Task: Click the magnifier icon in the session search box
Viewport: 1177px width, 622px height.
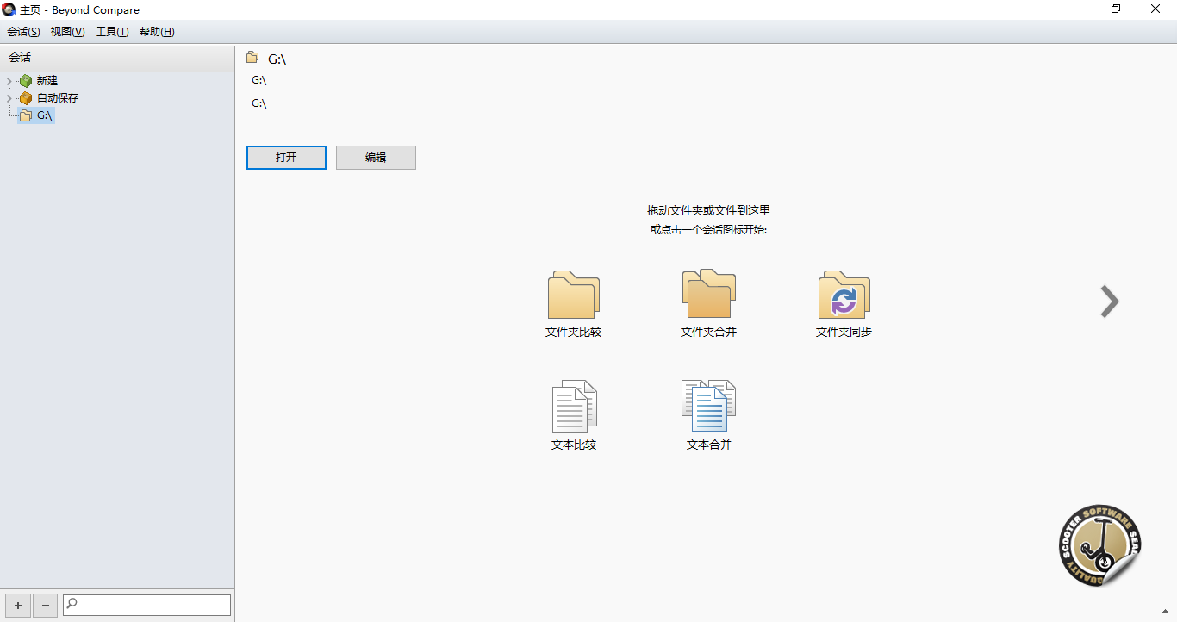Action: [72, 605]
